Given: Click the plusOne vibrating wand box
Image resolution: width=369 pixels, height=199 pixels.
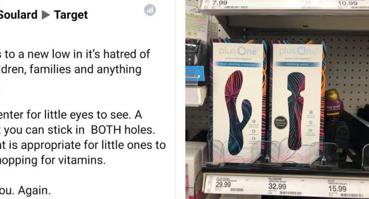Looking at the screenshot, I should point(297,102).
